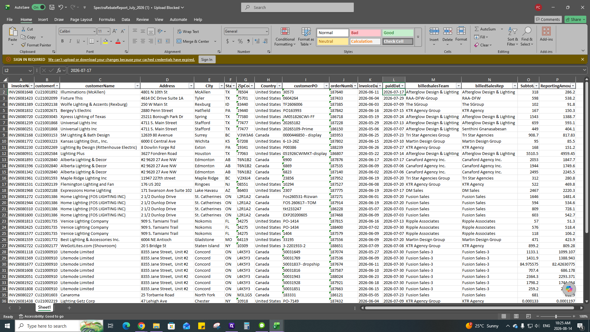590x332 pixels.
Task: Toggle Normal view in status bar
Action: (x=504, y=316)
